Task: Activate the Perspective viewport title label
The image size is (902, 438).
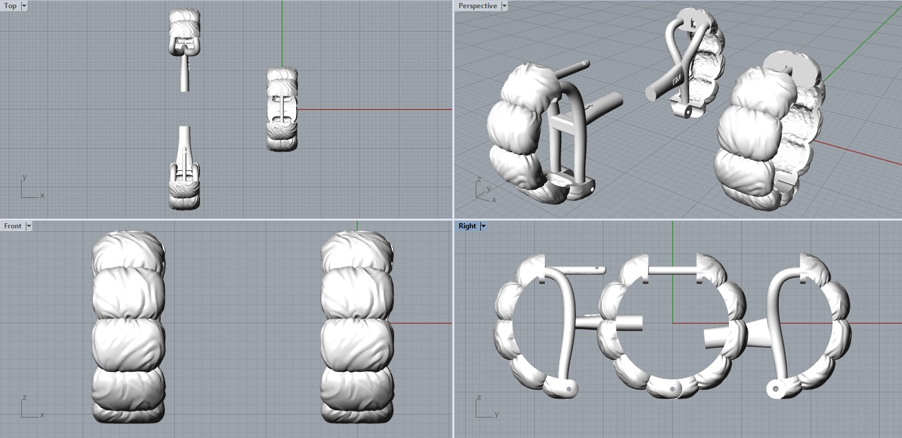Action: point(477,6)
